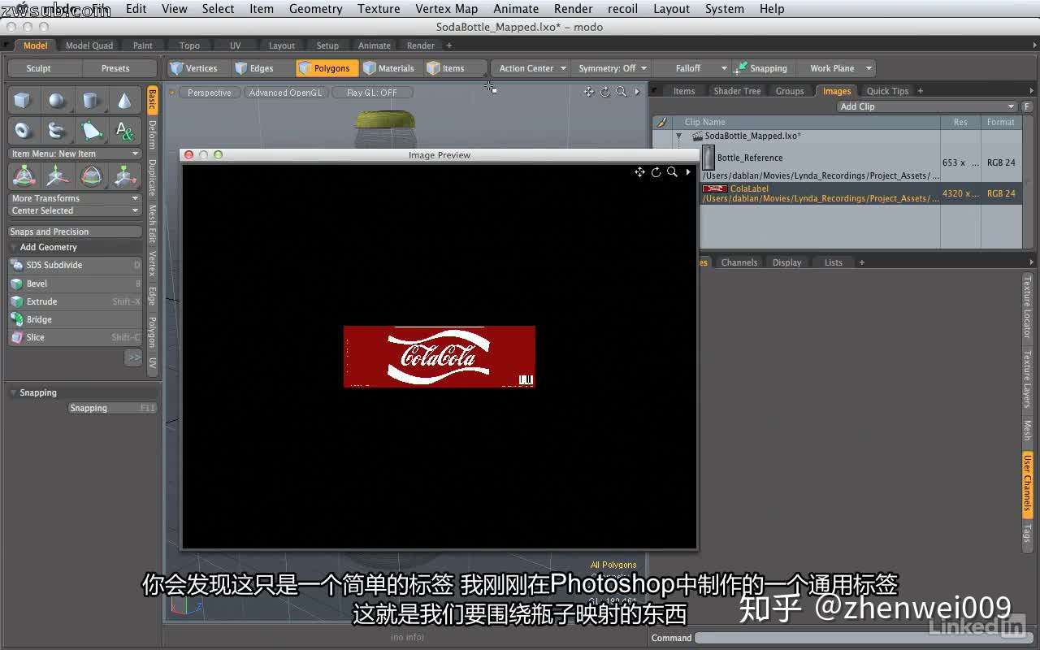The height and width of the screenshot is (650, 1040).
Task: Activate the Scale tool icon
Action: pyautogui.click(x=124, y=175)
